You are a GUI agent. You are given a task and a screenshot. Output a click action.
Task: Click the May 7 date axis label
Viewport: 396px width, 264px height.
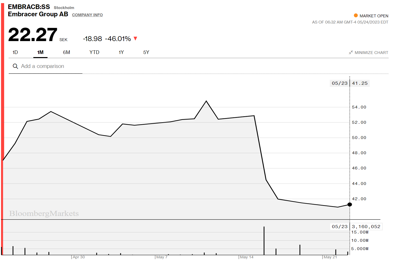coord(162,257)
